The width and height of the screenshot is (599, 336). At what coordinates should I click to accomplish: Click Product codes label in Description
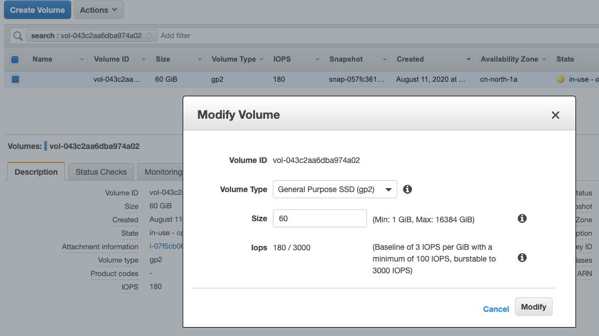tap(114, 273)
